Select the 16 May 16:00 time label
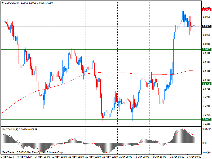This screenshot has height=159, width=212. pos(59,157)
